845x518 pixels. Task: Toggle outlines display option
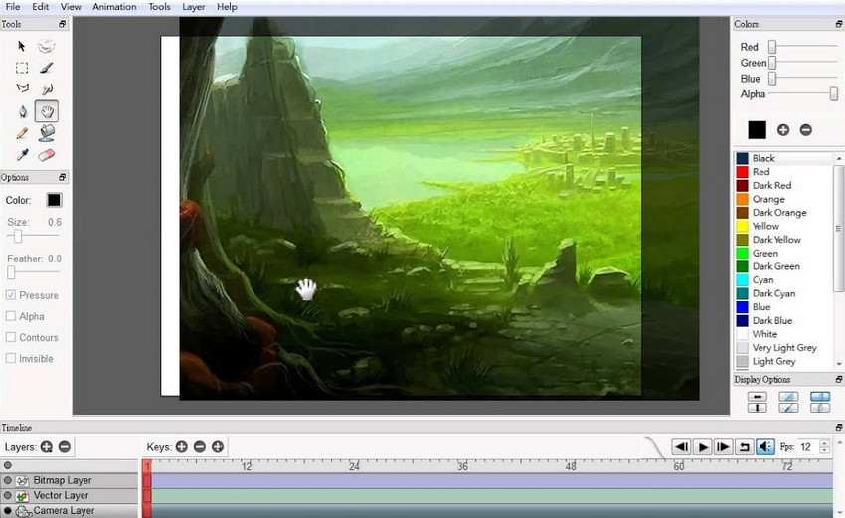point(788,408)
